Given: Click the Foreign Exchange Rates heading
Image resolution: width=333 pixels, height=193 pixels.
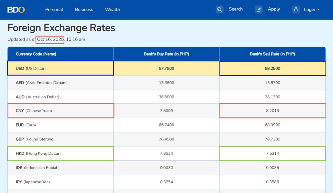Looking at the screenshot, I should click(x=62, y=28).
